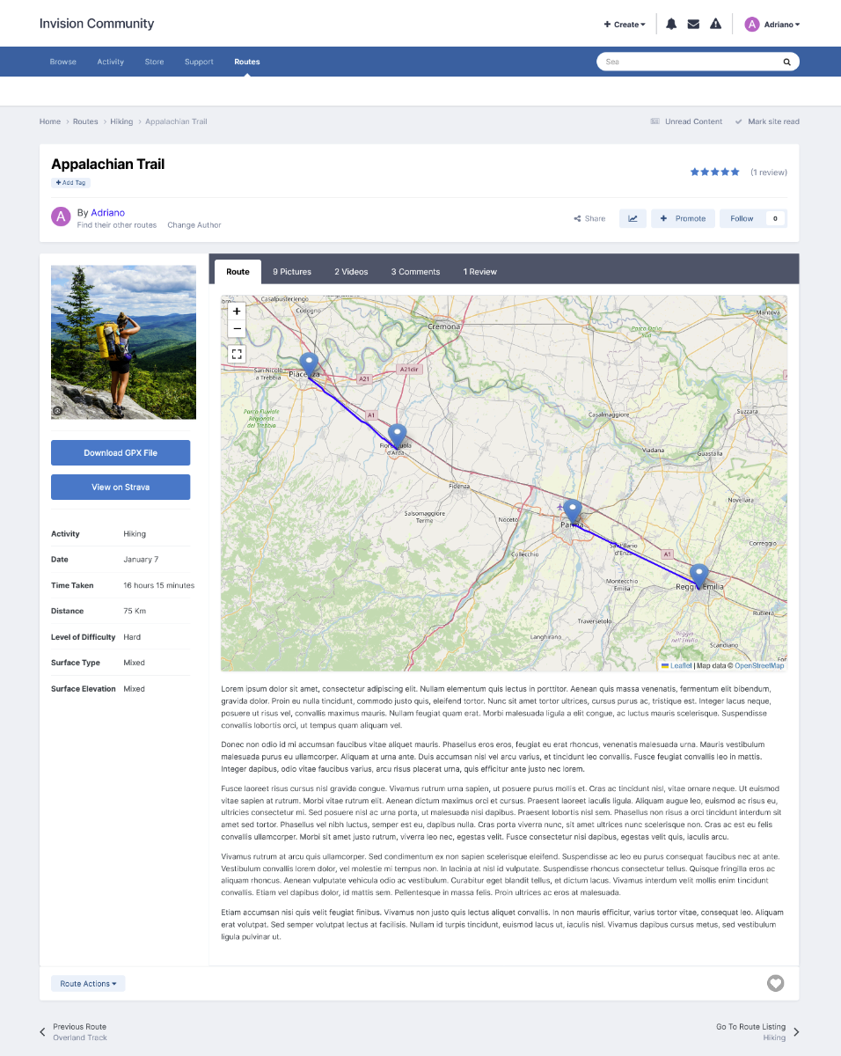Go to Home breadcrumb
Screen dimensions: 841x1056
click(50, 121)
